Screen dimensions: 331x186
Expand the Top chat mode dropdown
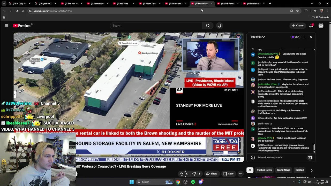[x=258, y=37]
